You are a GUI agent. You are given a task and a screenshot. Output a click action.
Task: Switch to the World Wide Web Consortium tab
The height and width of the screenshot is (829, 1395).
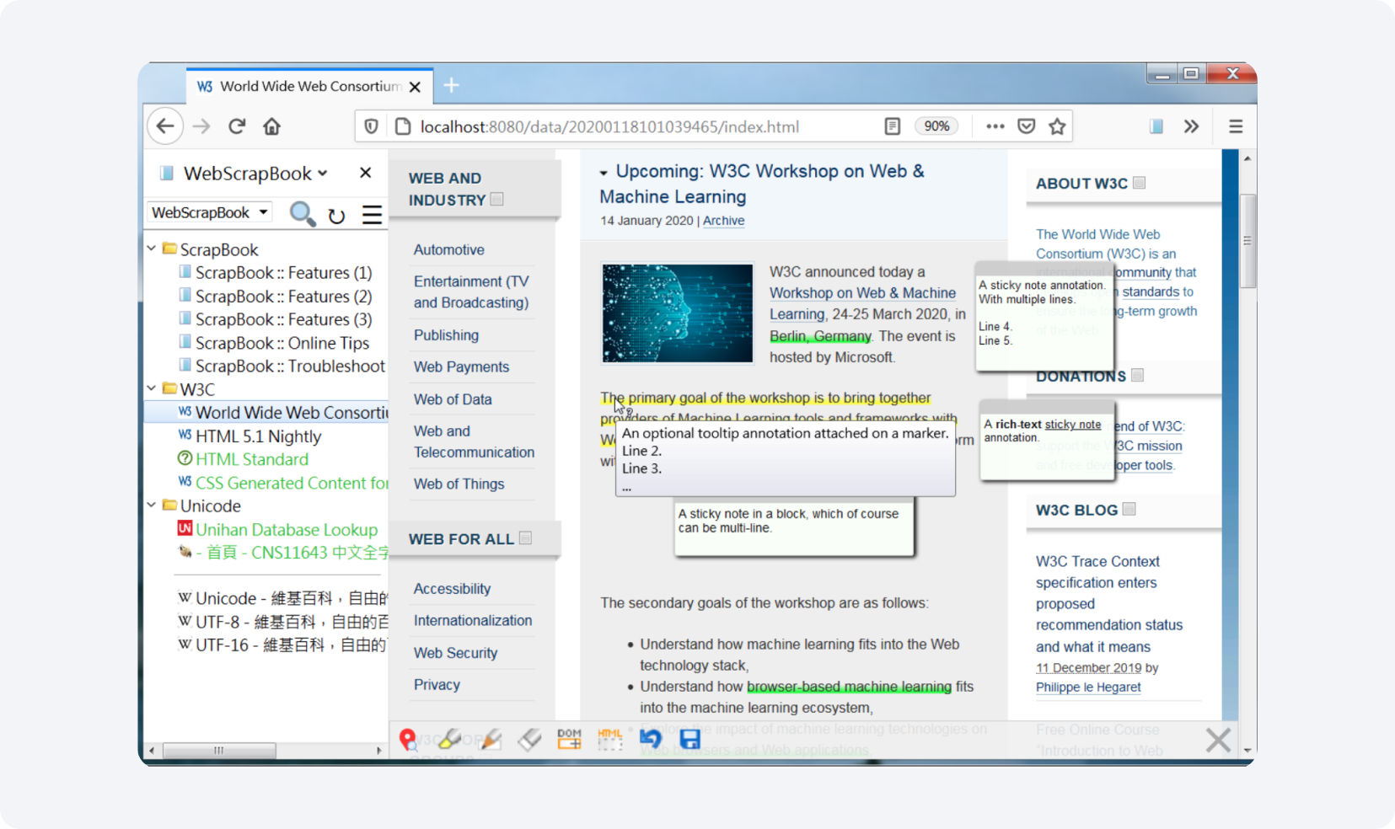point(299,85)
